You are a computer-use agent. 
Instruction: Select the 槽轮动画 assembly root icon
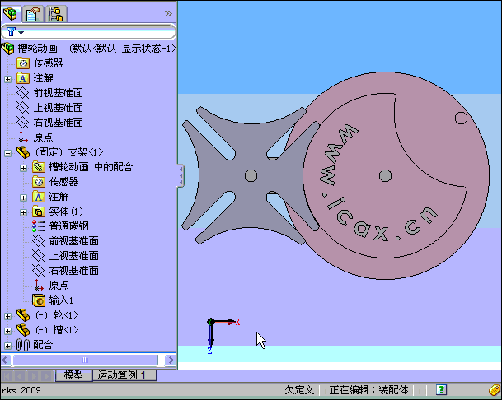tap(7, 49)
